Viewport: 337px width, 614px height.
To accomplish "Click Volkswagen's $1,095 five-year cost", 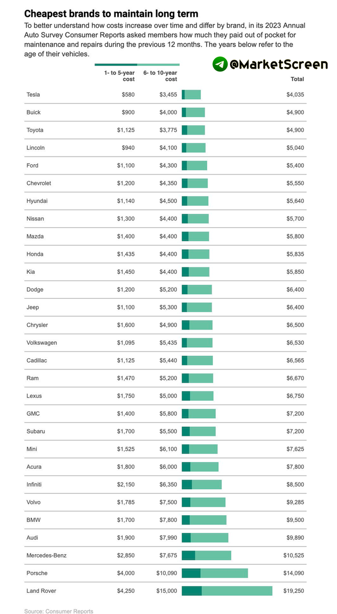I will (126, 343).
